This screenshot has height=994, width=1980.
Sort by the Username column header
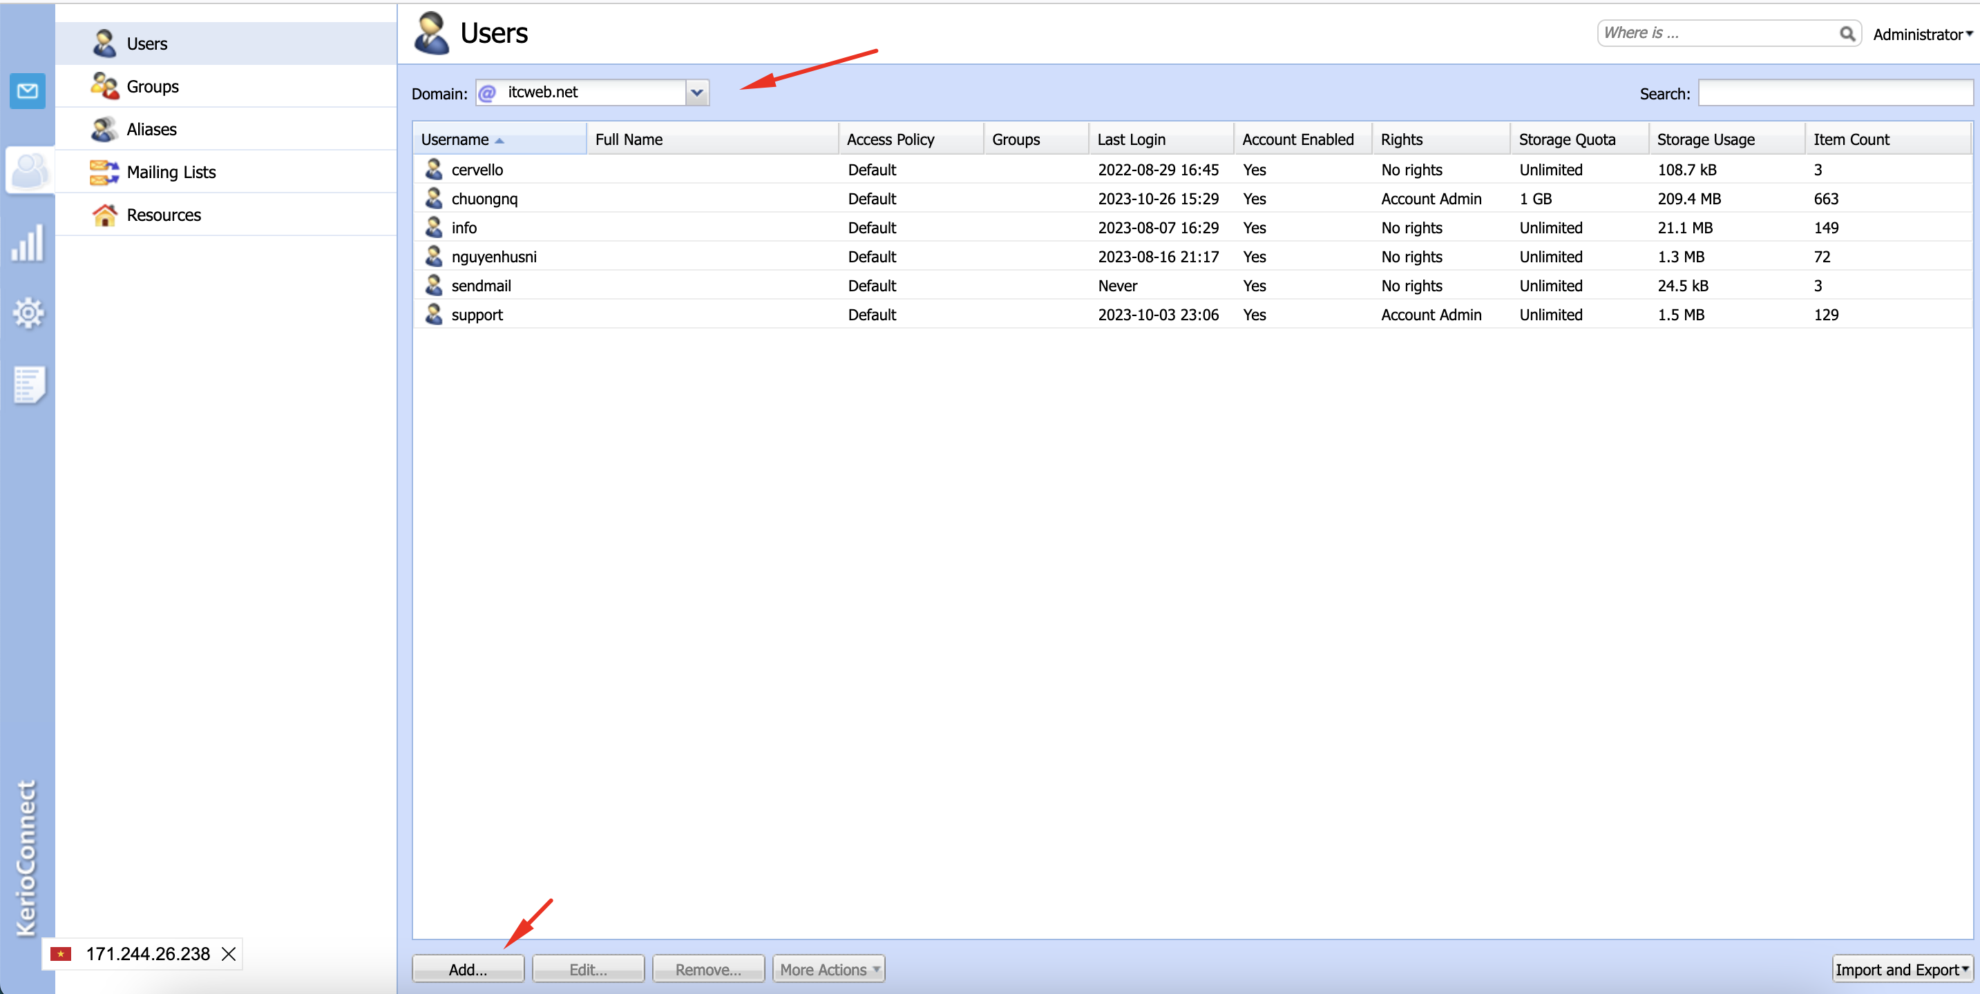(455, 140)
